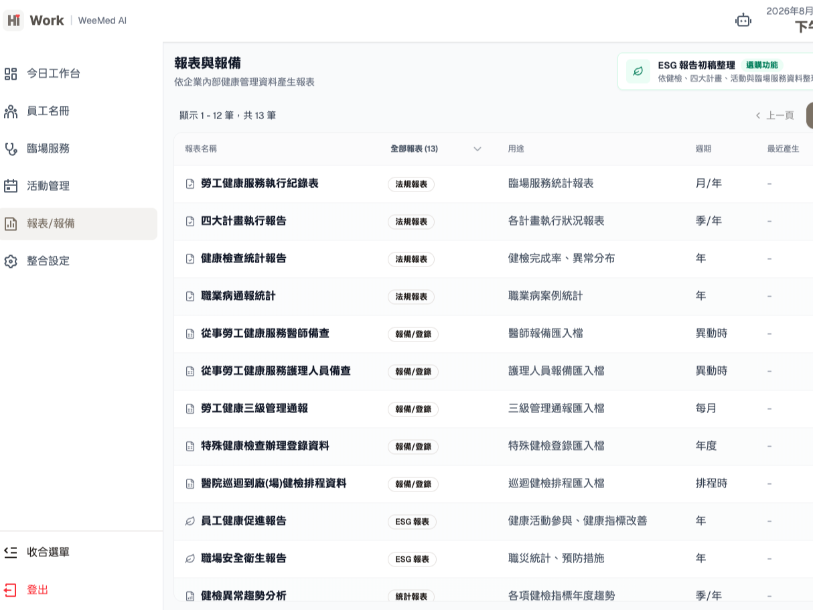The width and height of the screenshot is (813, 610).
Task: Click 選購功能 badge on ESG banner
Action: click(763, 65)
